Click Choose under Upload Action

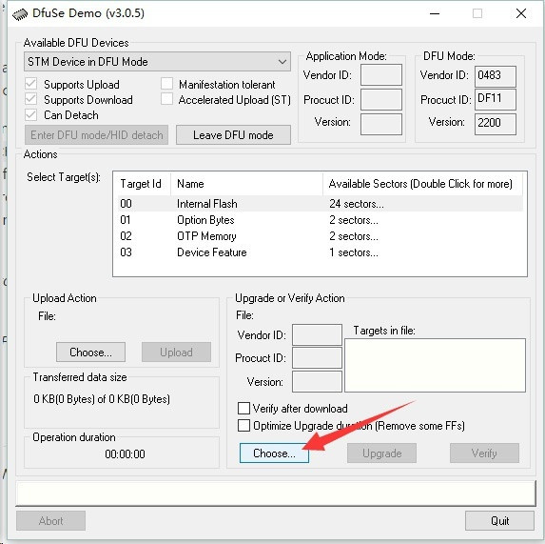(x=90, y=352)
